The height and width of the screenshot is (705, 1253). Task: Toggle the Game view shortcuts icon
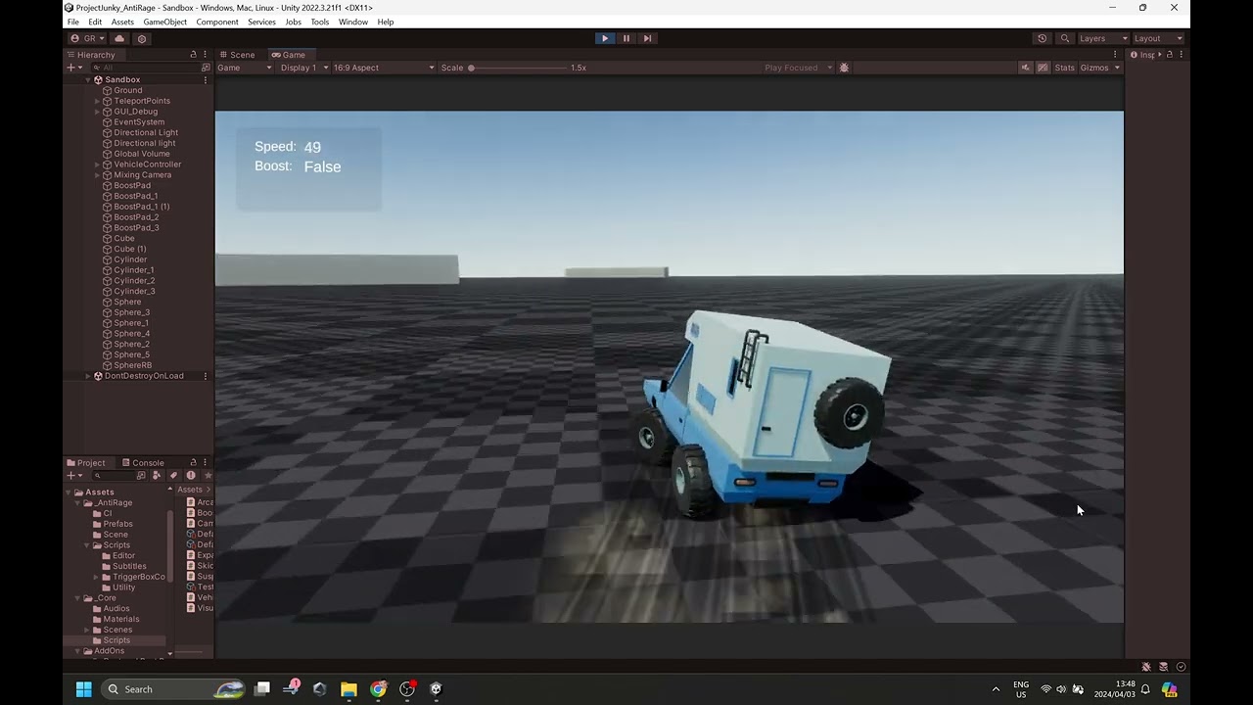pos(1043,68)
